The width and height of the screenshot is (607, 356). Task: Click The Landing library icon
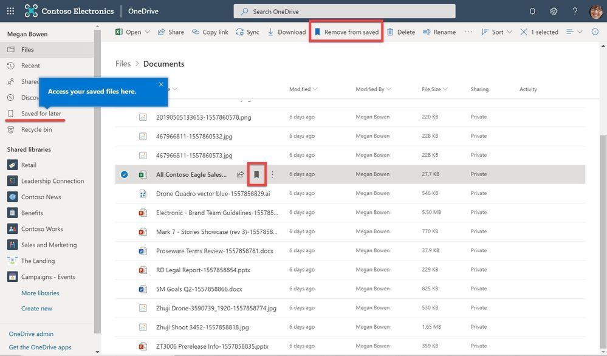coord(12,261)
